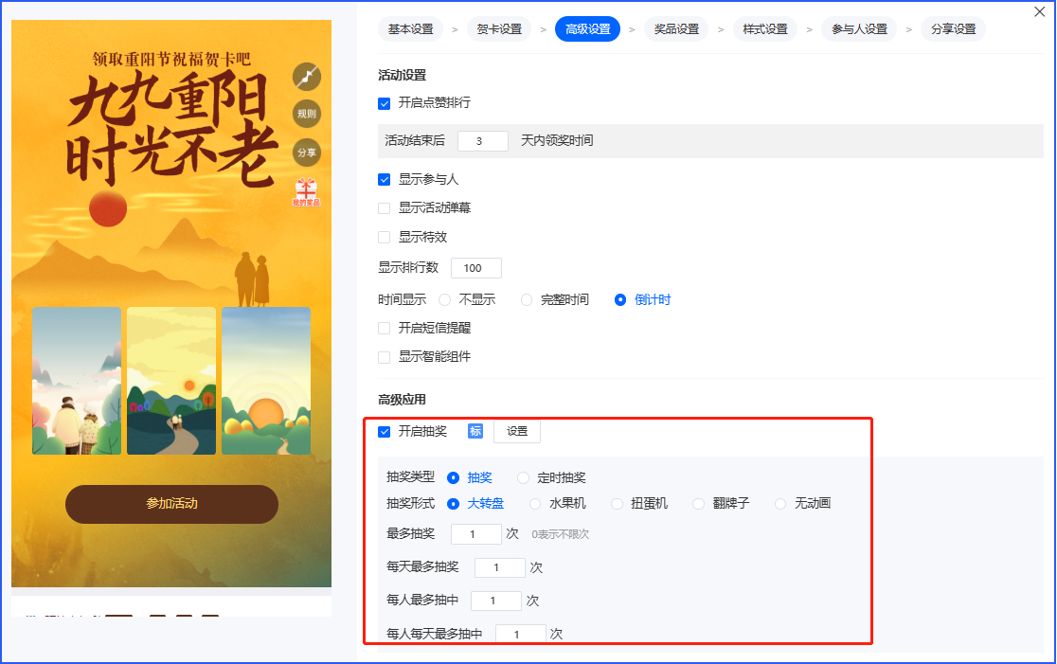The width and height of the screenshot is (1057, 664).
Task: Focus the 活动结束后 days input field
Action: [483, 141]
